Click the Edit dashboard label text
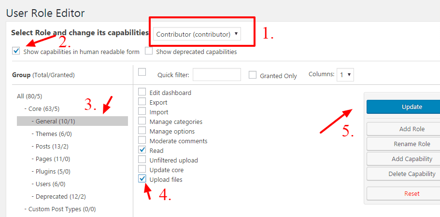Viewport: 440px width, 217px height. pyautogui.click(x=170, y=93)
